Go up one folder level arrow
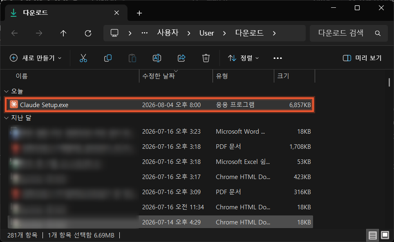Screen dimensions: 394x242 [x=63, y=33]
